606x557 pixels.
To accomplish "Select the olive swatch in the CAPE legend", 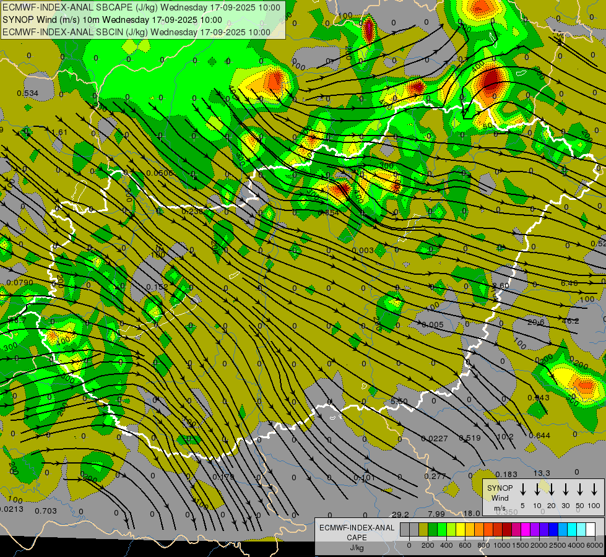I will pyautogui.click(x=423, y=530).
